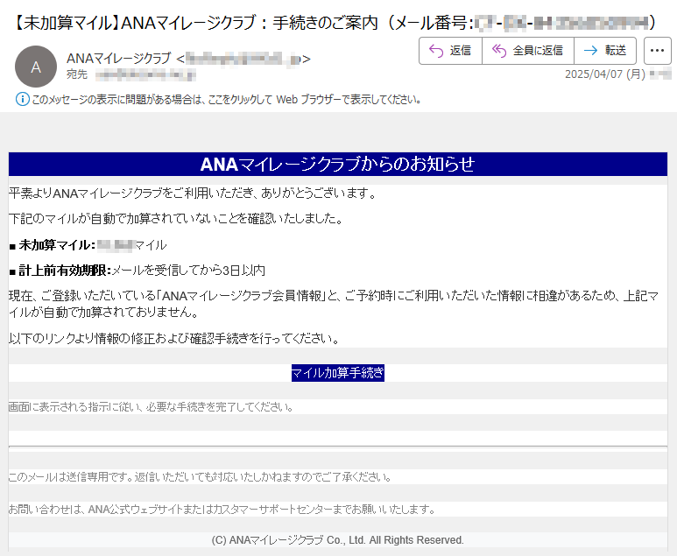Click the date 2025/04/07 (月)
The width and height of the screenshot is (677, 556).
(605, 74)
